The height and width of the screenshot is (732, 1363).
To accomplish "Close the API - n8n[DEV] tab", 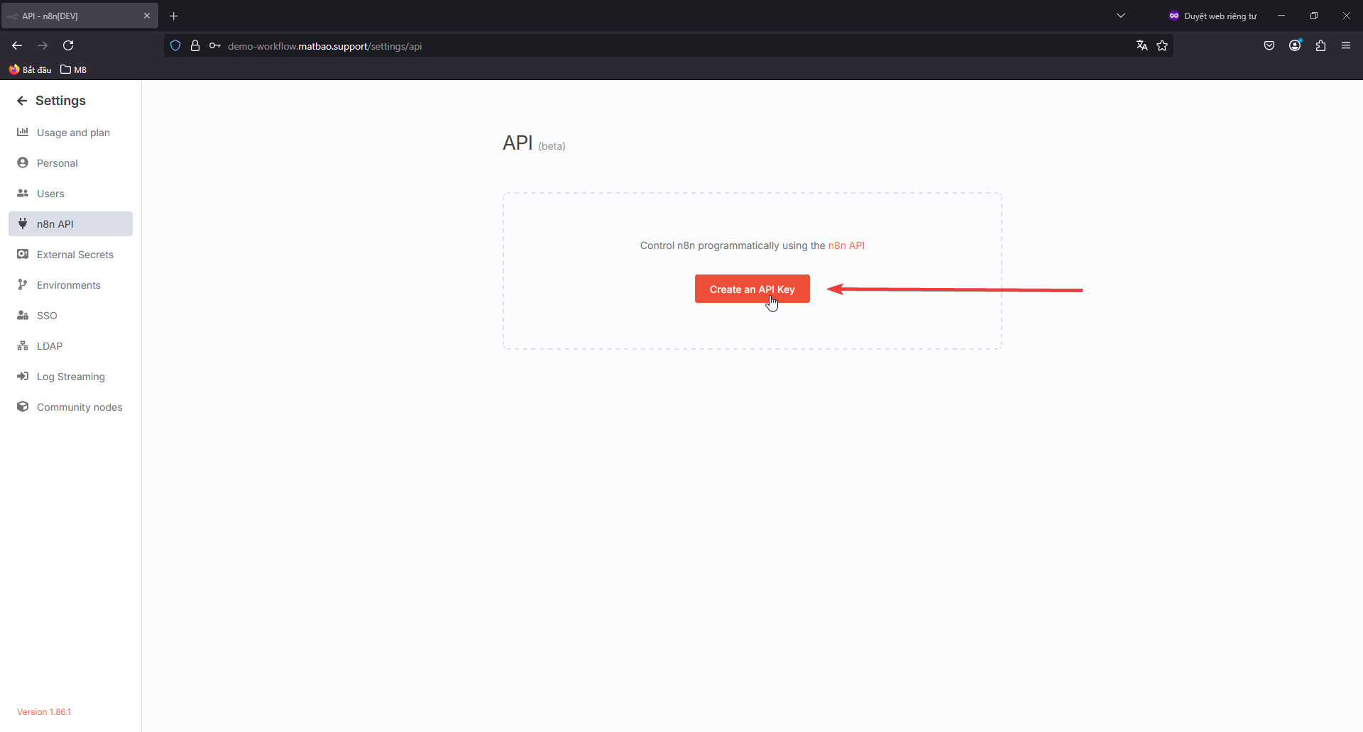I will coord(147,16).
